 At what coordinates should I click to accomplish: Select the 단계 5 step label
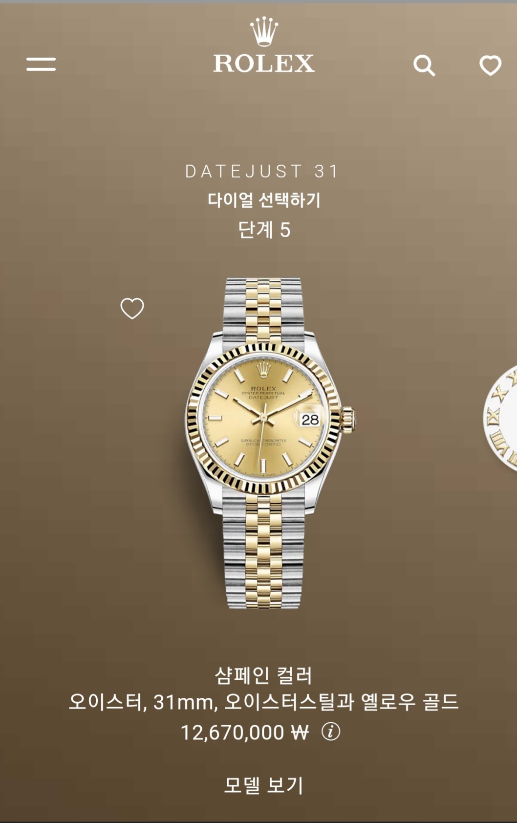[x=264, y=229]
